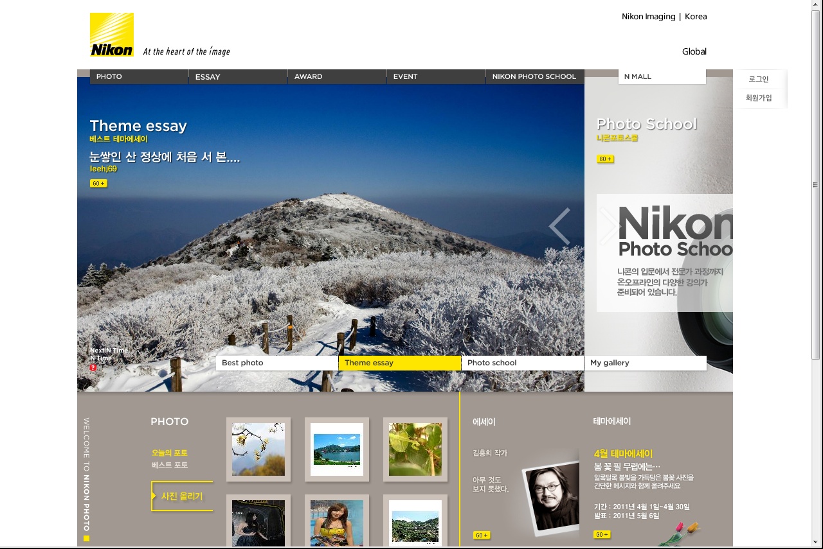Click the 테마에세이 section heading

coord(612,422)
